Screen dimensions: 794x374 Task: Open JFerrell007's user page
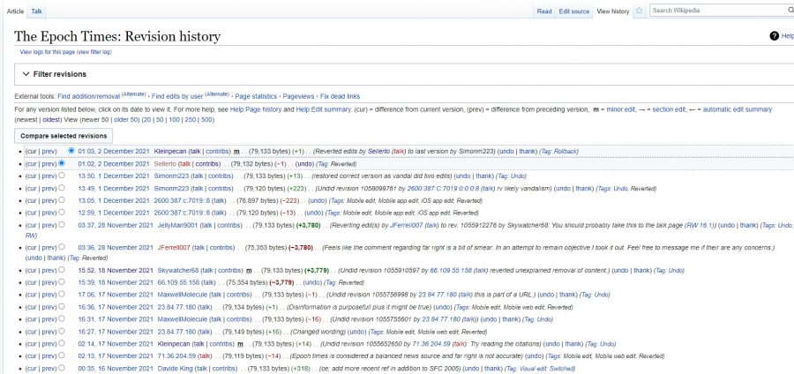(174, 248)
